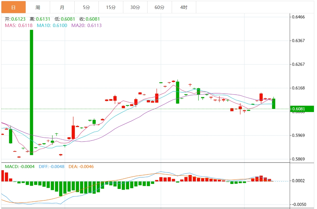
Task: Click the DIFF: -0.0048 label
Action: coord(51,167)
